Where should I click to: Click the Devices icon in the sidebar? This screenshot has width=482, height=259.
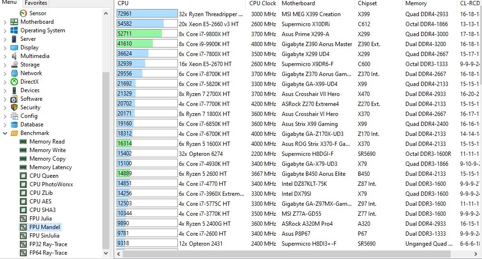click(x=14, y=90)
